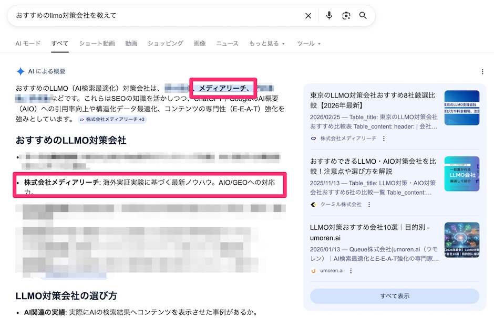Open the LLMO対策おすすめ会社10選 umoren.ai link
The width and height of the screenshot is (494, 318).
(370, 232)
